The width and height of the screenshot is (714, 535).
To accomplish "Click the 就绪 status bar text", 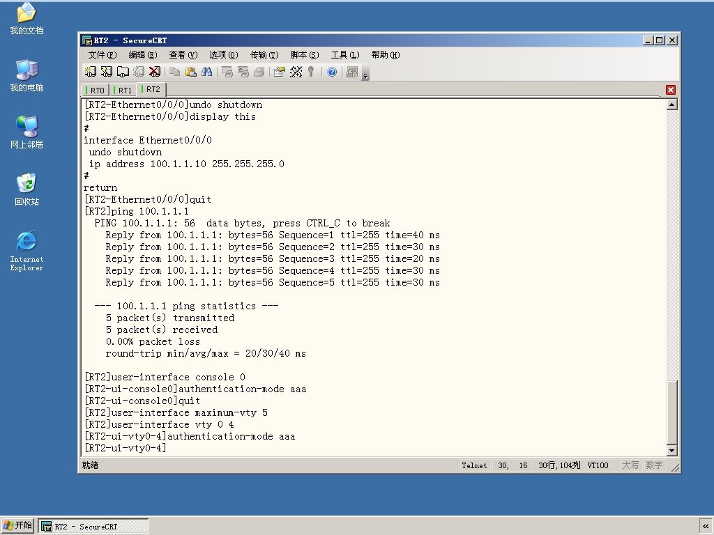I will [90, 465].
